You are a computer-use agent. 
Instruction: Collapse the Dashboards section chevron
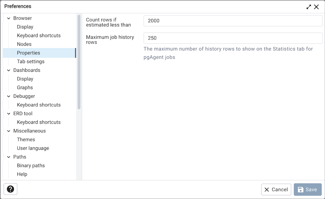(x=9, y=70)
